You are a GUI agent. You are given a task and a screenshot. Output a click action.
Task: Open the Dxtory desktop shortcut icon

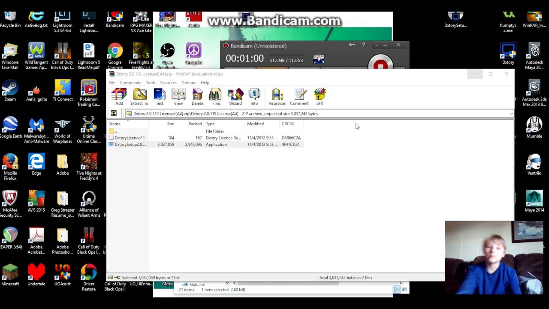click(508, 54)
